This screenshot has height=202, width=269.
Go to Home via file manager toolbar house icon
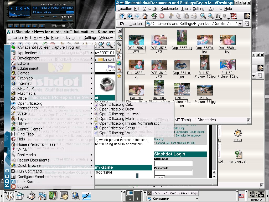click(145, 16)
